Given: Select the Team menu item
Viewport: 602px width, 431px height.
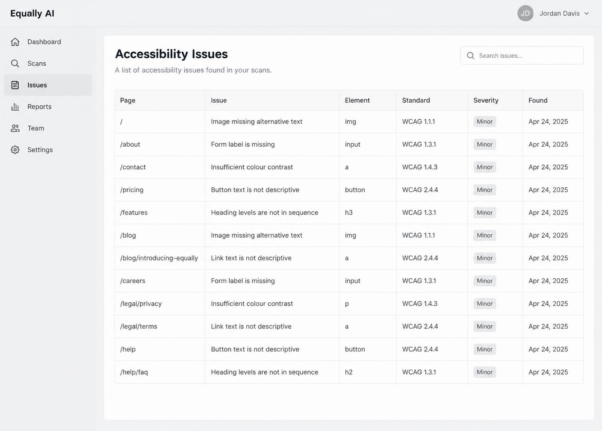Looking at the screenshot, I should (x=48, y=128).
